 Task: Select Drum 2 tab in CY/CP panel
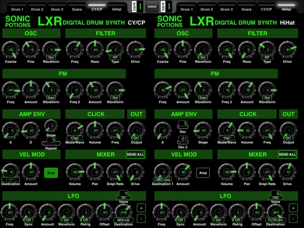tap(37, 8)
